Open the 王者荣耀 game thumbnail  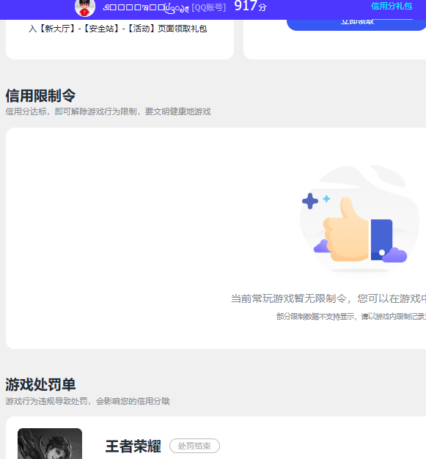(x=50, y=444)
